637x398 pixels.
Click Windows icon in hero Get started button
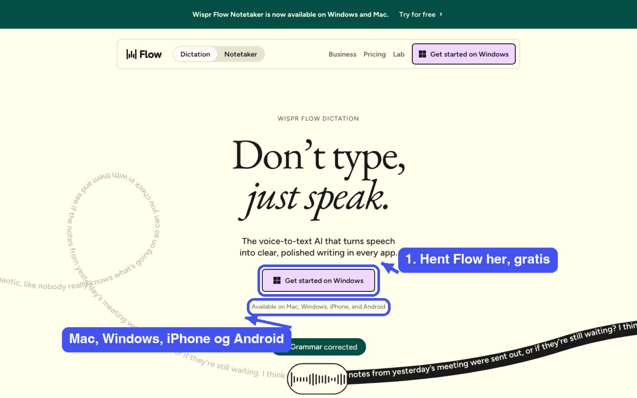[277, 281]
